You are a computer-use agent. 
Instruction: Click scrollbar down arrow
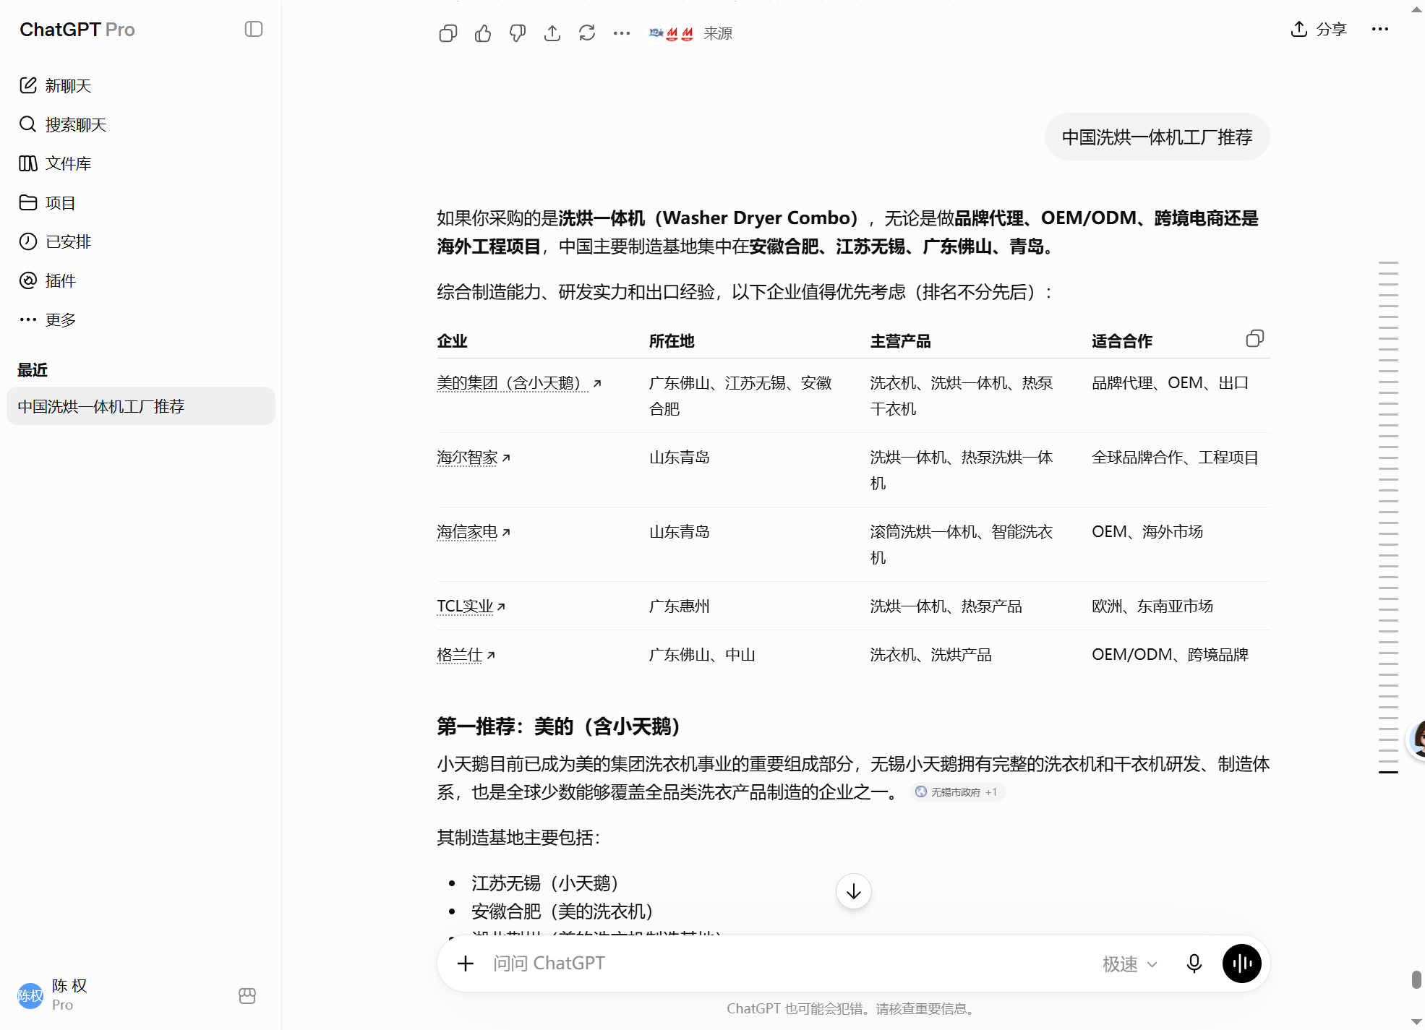click(1417, 1022)
